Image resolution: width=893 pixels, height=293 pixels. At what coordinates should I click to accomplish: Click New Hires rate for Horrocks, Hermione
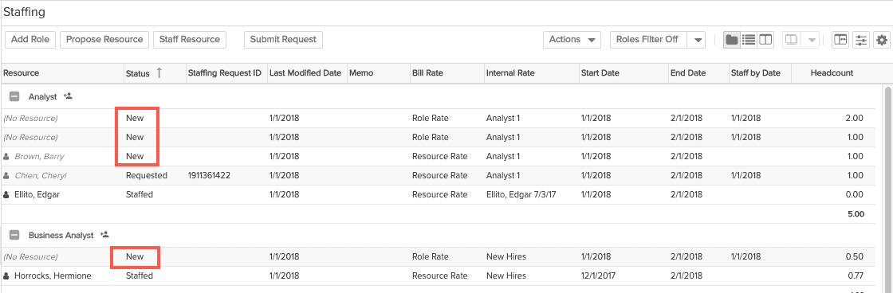506,276
